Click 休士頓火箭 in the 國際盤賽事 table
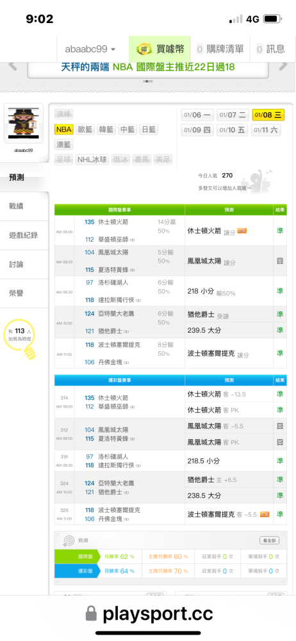Viewport: 296px width, 641px height. pos(113,222)
